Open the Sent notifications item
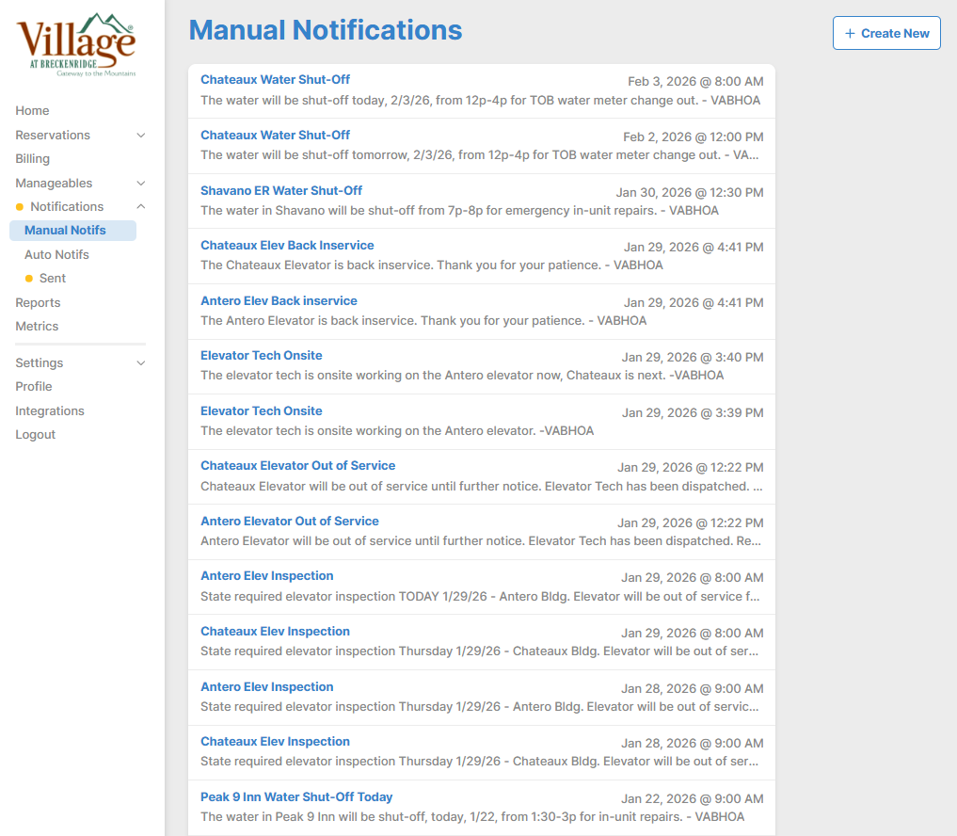 click(x=53, y=279)
